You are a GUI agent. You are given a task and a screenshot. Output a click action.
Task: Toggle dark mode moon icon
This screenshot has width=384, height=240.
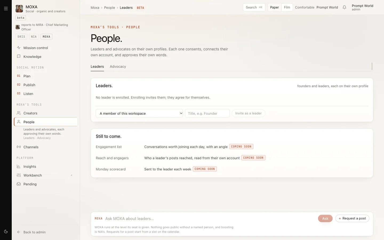(x=6, y=231)
